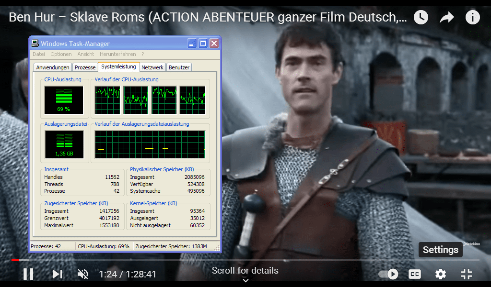Switch to the Netzwerk tab

tap(152, 67)
